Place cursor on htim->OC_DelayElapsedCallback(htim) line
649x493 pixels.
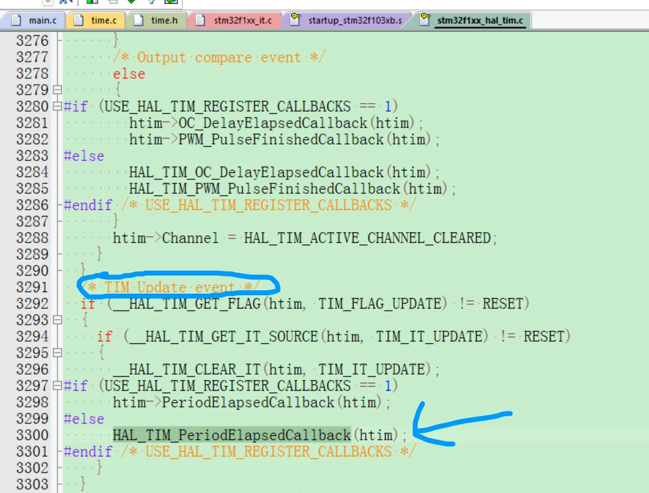pyautogui.click(x=276, y=123)
